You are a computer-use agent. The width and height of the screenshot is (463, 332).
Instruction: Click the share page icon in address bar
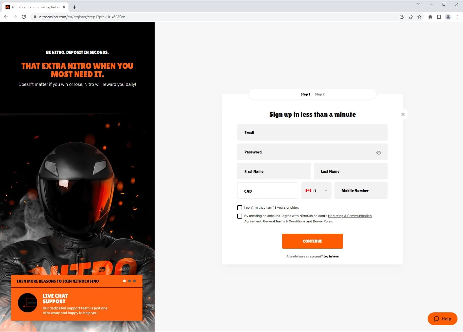(x=411, y=17)
